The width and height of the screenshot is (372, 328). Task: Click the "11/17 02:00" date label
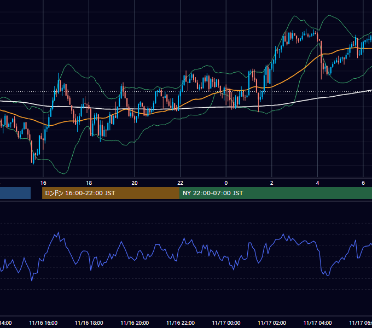272,323
